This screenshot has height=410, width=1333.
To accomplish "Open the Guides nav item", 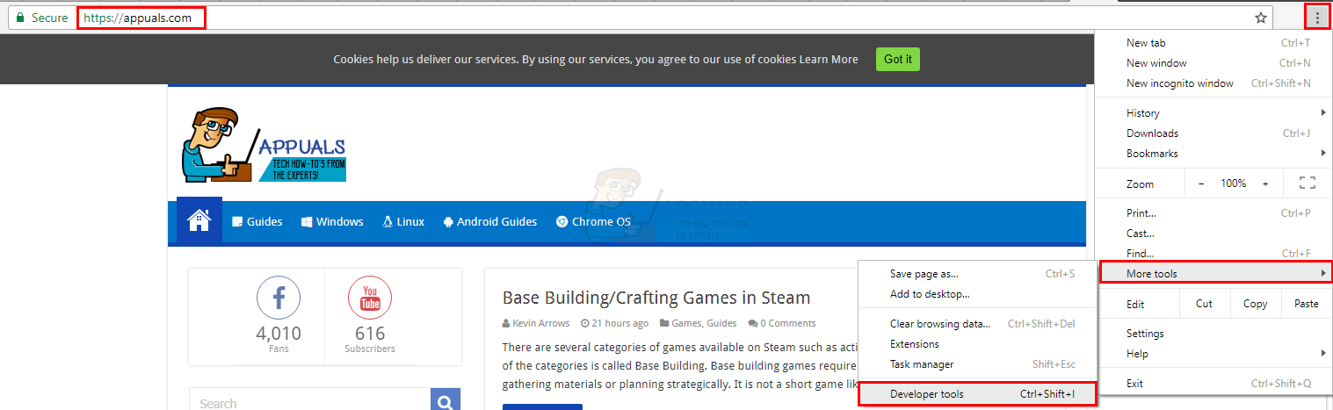I will 257,221.
